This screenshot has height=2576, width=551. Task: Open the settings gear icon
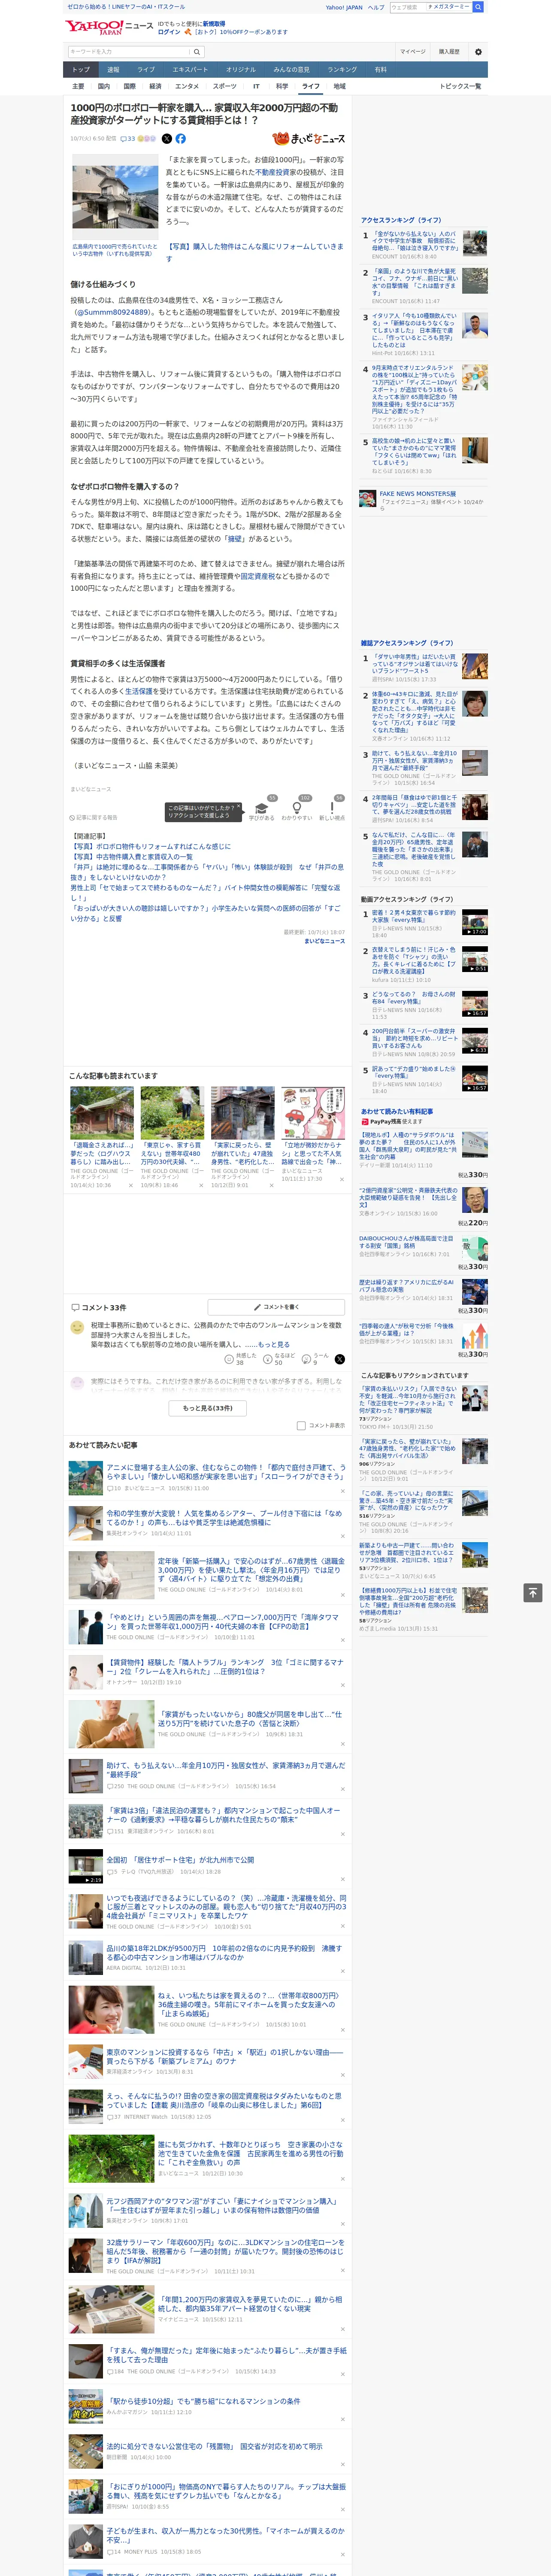pyautogui.click(x=478, y=52)
